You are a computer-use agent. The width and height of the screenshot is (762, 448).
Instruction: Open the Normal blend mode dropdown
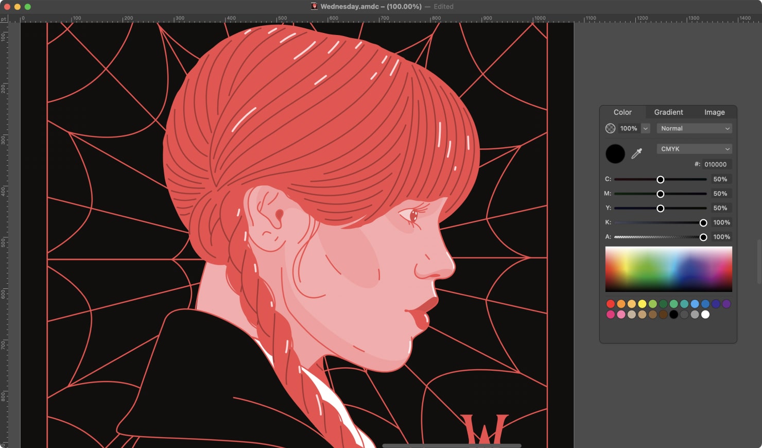click(695, 128)
